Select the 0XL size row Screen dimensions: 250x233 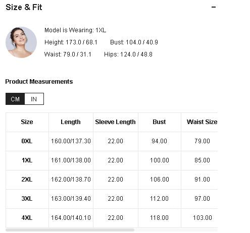coord(112,141)
